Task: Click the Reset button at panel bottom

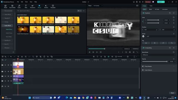Action: point(172,93)
